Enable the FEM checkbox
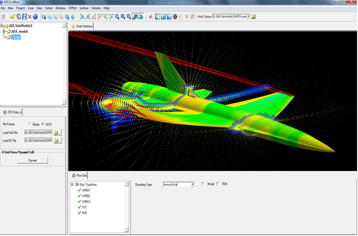Image resolution: width=358 pixels, height=236 pixels. coord(218,184)
